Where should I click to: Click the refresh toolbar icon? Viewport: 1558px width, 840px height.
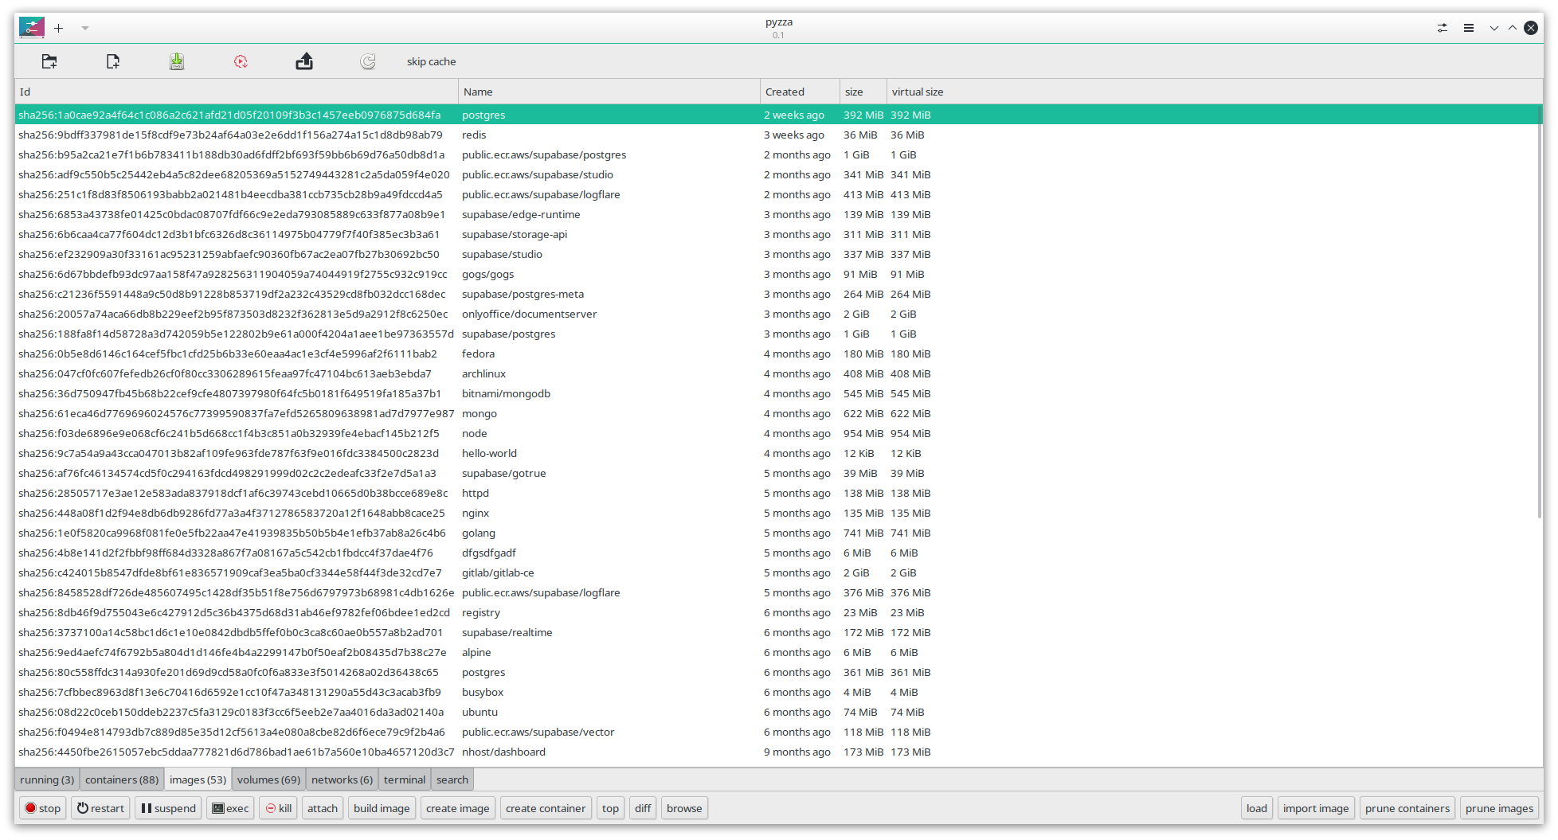[367, 61]
